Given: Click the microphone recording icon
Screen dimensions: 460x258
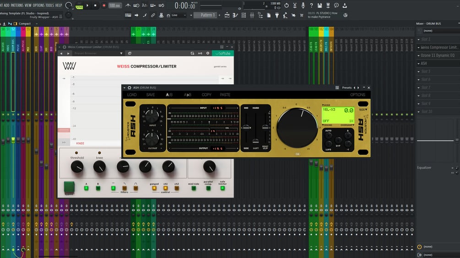Looking at the screenshot, I should pyautogui.click(x=303, y=5).
